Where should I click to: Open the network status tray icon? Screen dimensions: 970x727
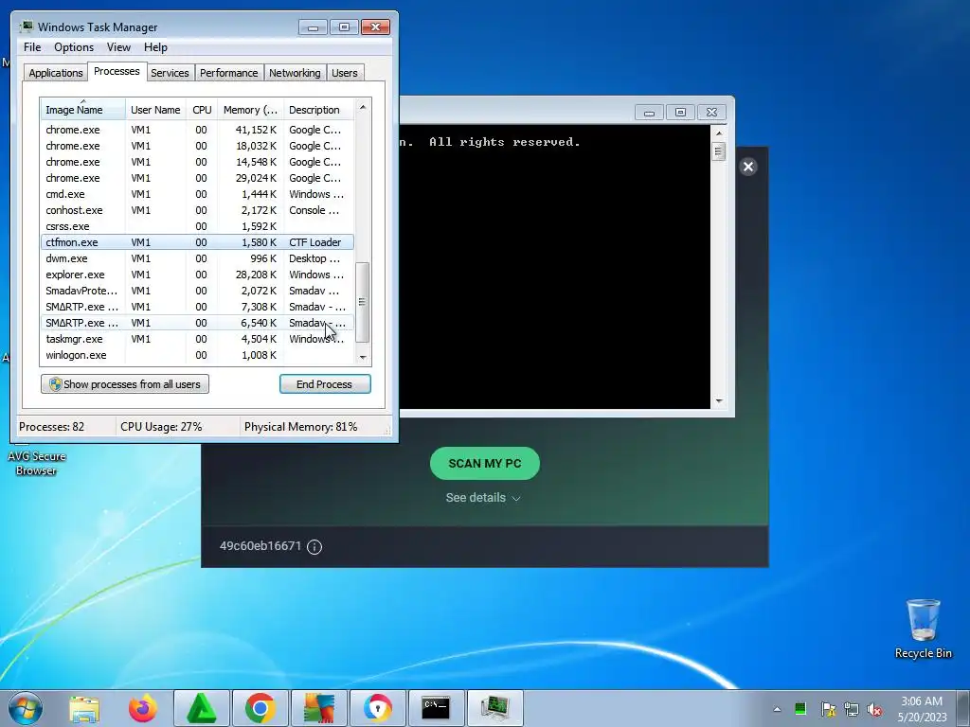[x=852, y=709]
